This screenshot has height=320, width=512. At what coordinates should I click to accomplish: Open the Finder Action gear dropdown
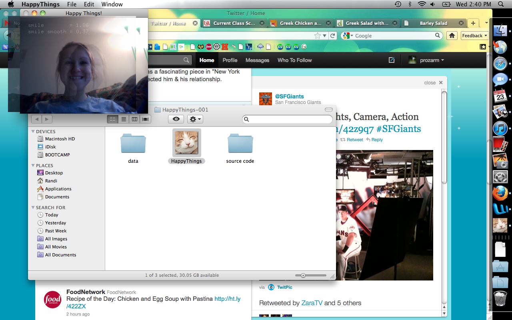click(195, 119)
